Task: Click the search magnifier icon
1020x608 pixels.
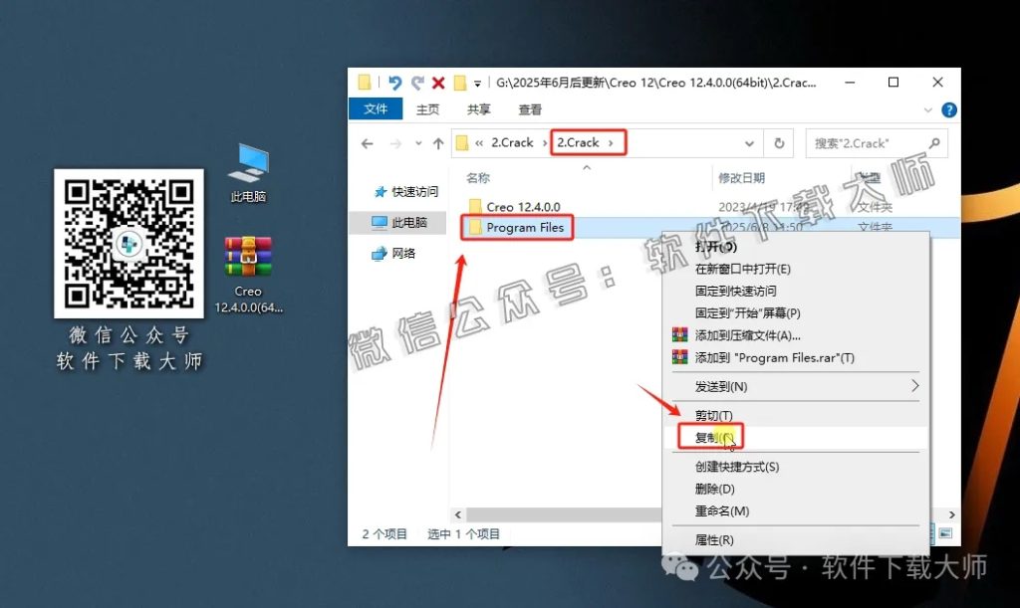Action: point(934,143)
